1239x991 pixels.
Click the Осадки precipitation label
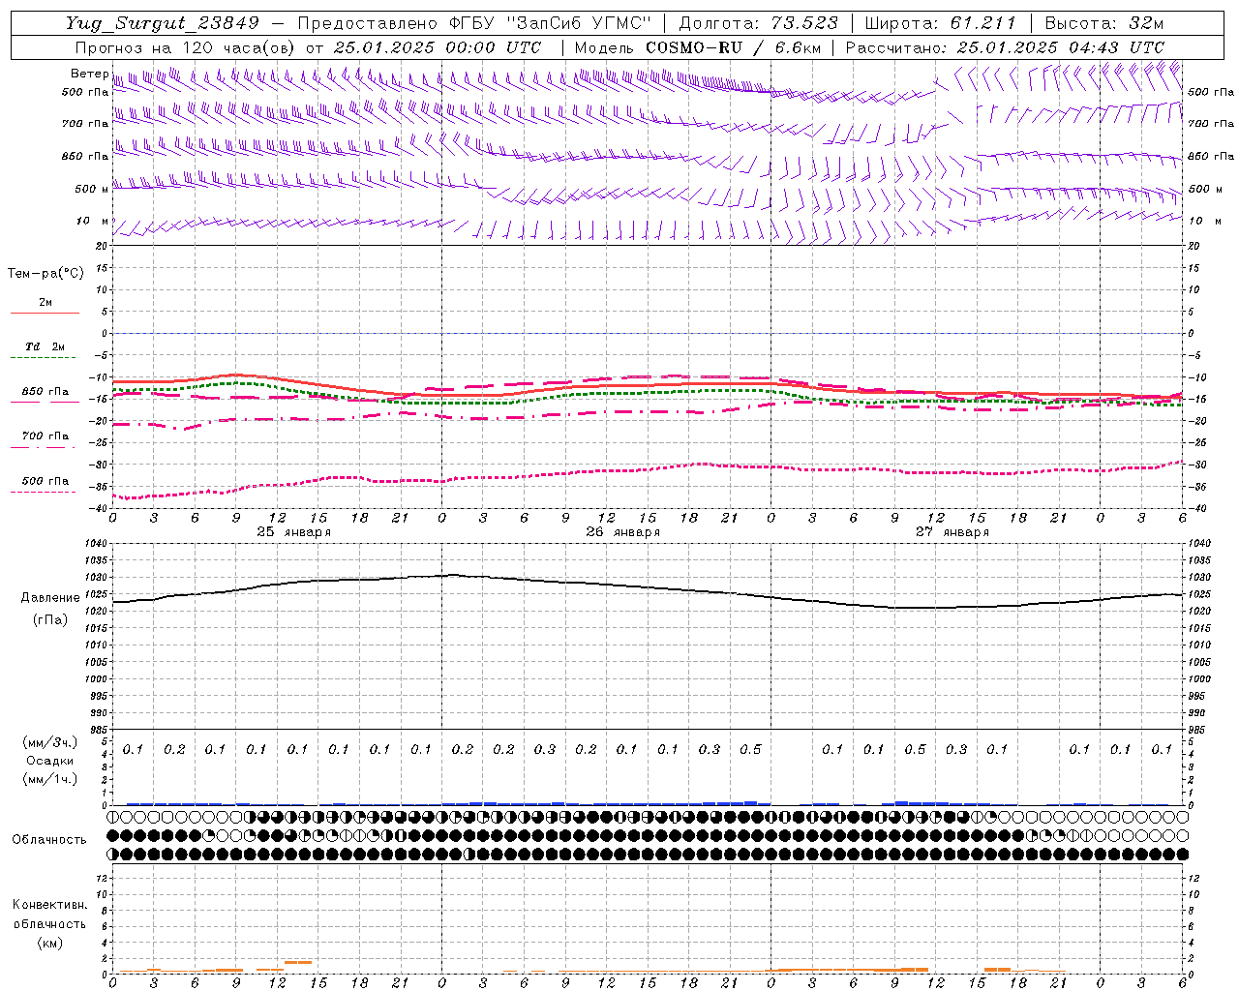[x=49, y=761]
